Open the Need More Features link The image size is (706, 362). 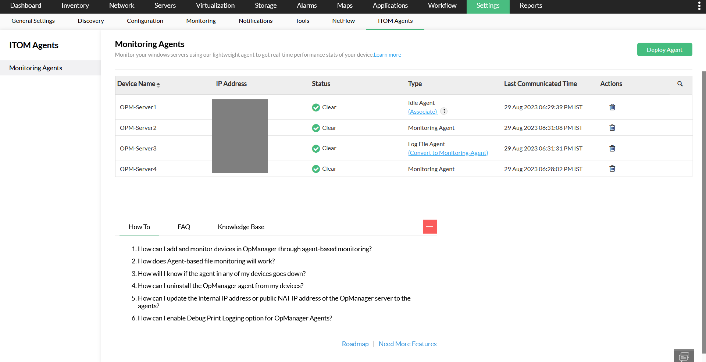[408, 344]
